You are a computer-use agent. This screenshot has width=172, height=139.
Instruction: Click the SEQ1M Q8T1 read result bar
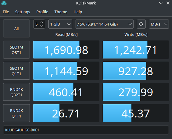point(66,50)
